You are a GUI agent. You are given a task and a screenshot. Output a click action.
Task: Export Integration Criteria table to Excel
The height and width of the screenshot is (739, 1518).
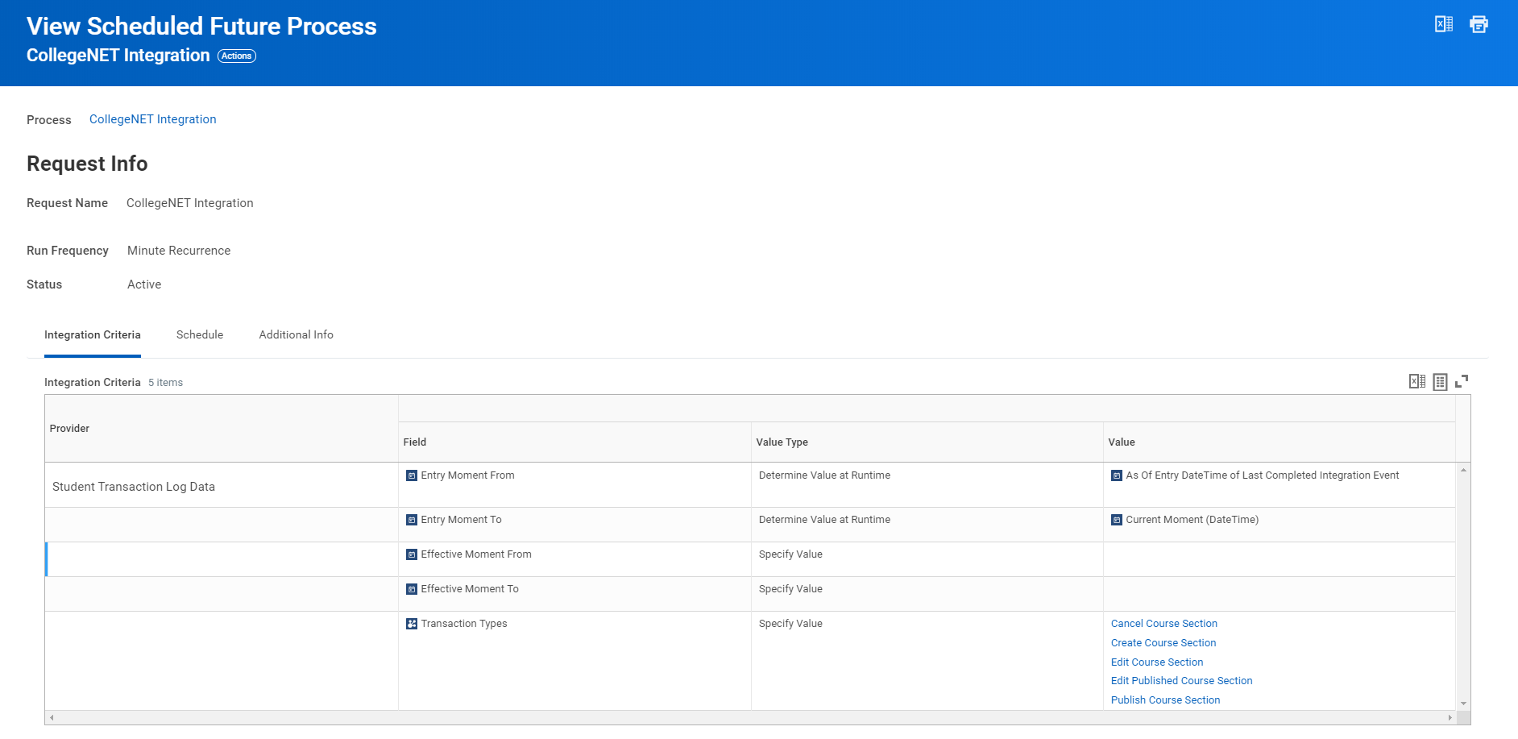[x=1417, y=381]
